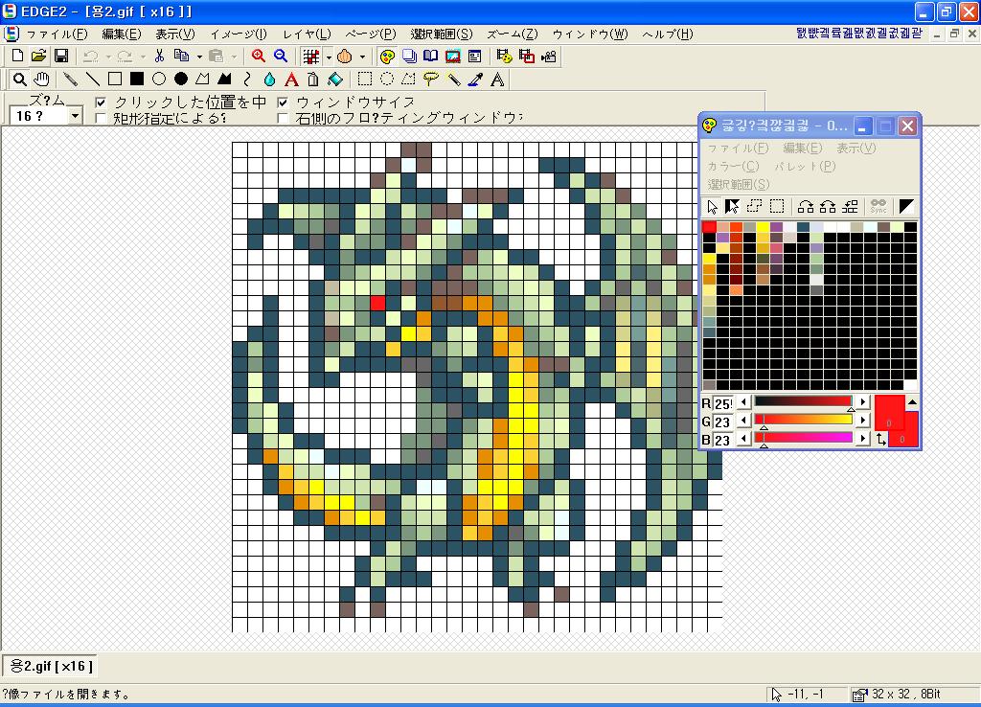Toggle the grid display icon
Viewport: 981px width, 707px height.
coord(311,57)
